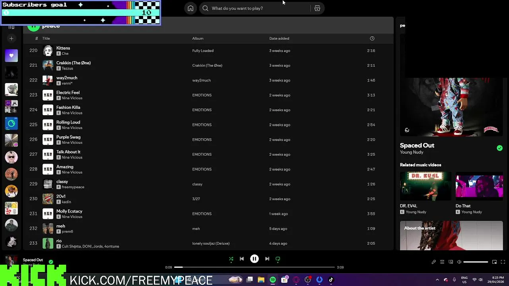This screenshot has height=286, width=509.
Task: Mute Spotify with speaker icon
Action: pos(459,262)
